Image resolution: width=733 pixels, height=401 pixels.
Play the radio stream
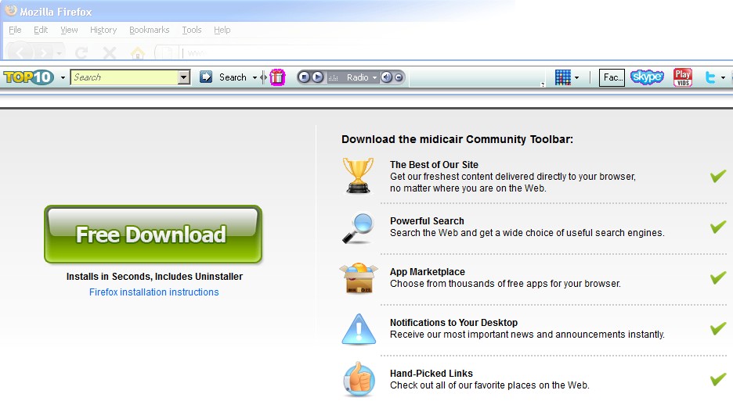317,77
